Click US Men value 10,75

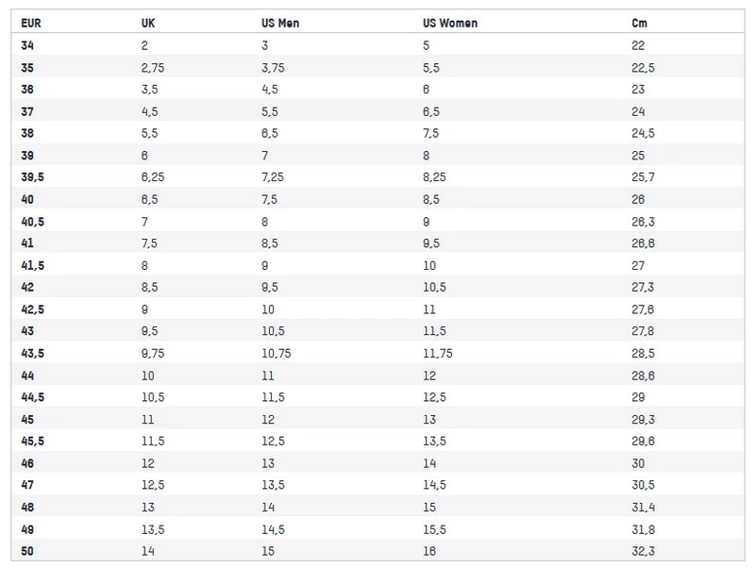pos(277,354)
